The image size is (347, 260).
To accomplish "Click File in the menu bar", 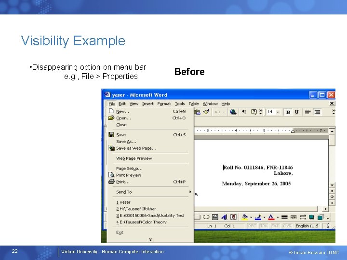I will pyautogui.click(x=112, y=104).
